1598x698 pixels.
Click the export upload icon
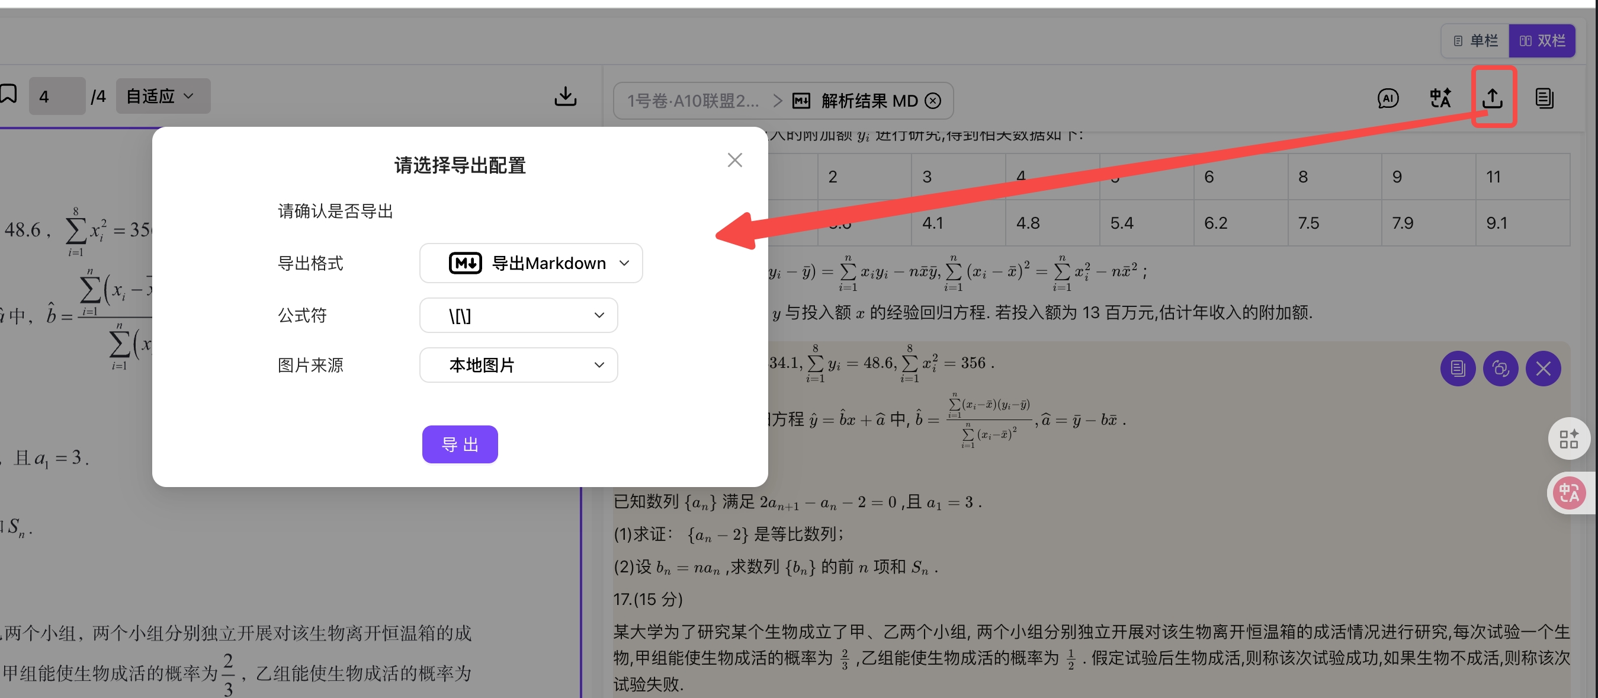(x=1492, y=98)
